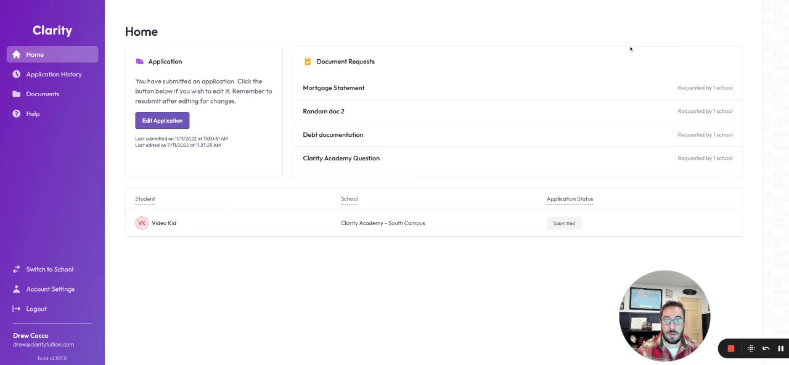
Task: Click the Application History clock icon
Action: [x=17, y=74]
